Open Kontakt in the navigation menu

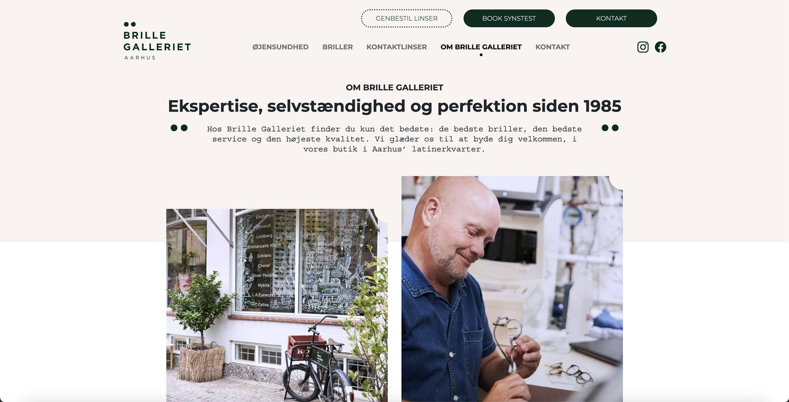[x=552, y=47]
